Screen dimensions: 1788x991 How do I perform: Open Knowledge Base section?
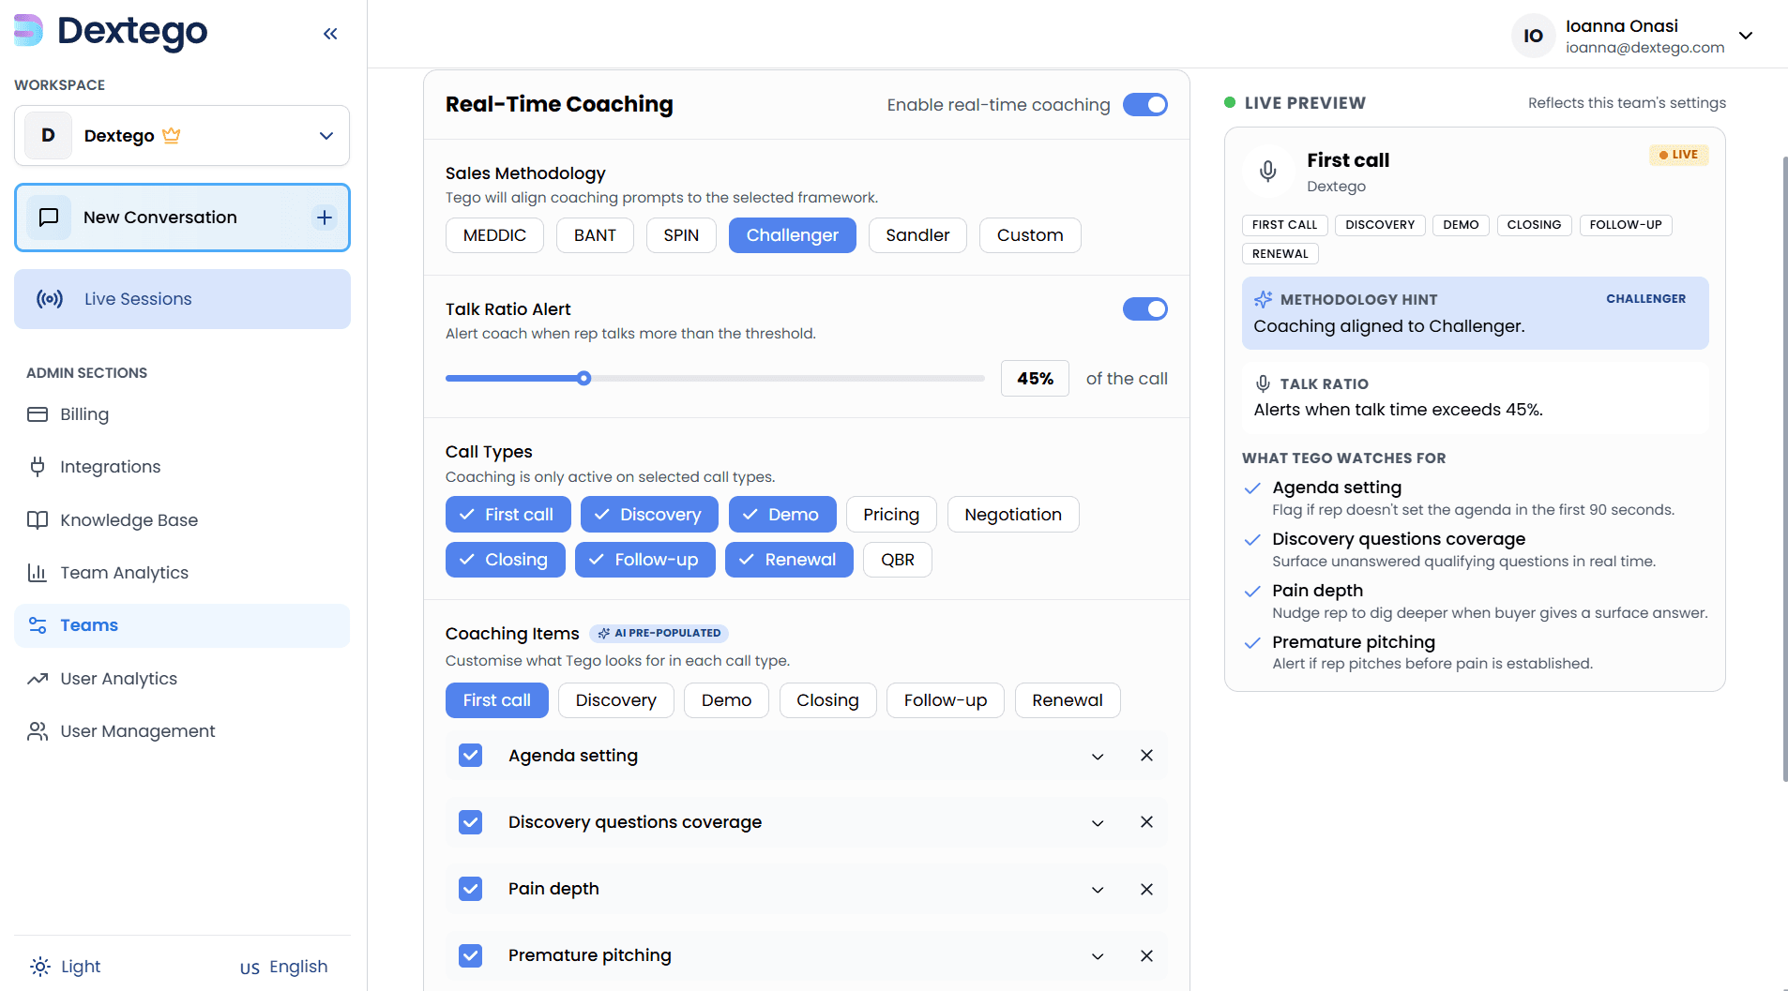tap(182, 520)
